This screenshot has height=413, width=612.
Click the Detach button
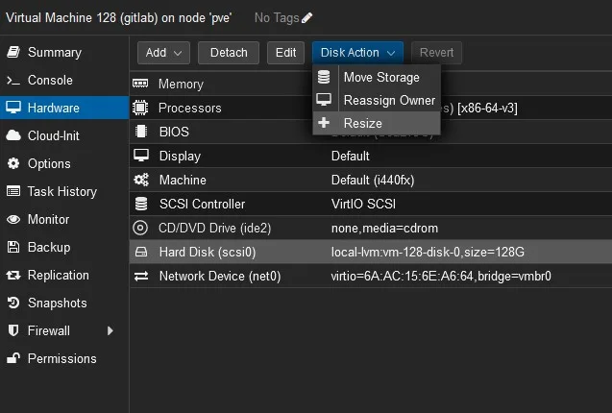229,53
